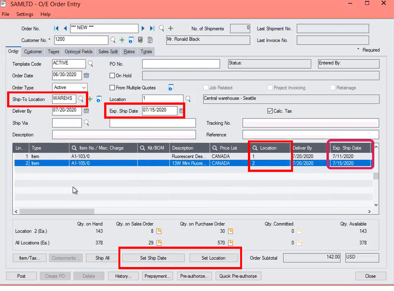The width and height of the screenshot is (394, 291).
Task: Check From Multiple Quotes
Action: click(112, 87)
